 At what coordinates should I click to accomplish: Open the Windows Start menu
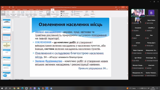(2, 88)
